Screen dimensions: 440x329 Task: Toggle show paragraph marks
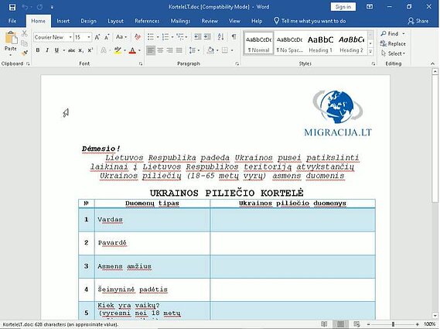tap(234, 37)
